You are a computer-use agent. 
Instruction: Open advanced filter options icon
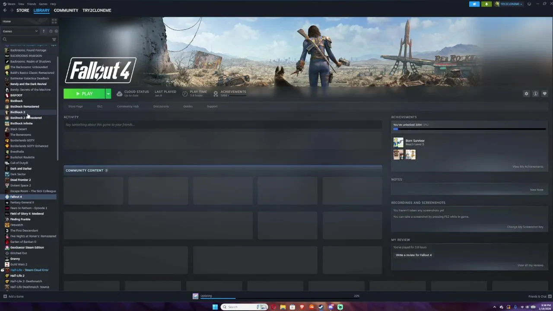tap(54, 39)
